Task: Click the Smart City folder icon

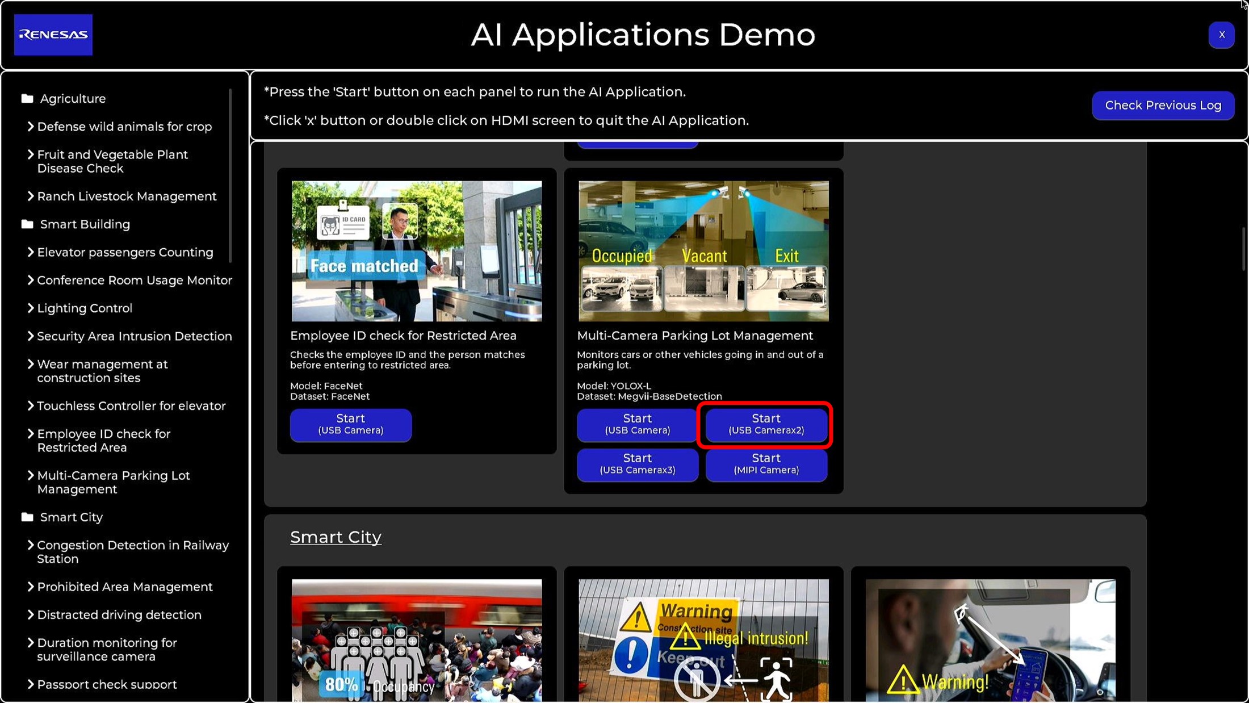Action: pyautogui.click(x=27, y=517)
